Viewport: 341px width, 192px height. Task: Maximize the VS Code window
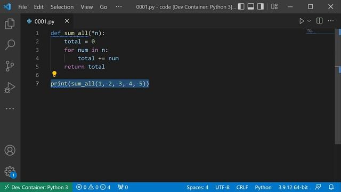(310, 6)
